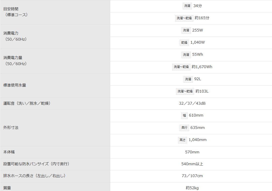Click the 乾燥 tag beside 1,040W
The image size is (272, 191).
click(x=184, y=43)
